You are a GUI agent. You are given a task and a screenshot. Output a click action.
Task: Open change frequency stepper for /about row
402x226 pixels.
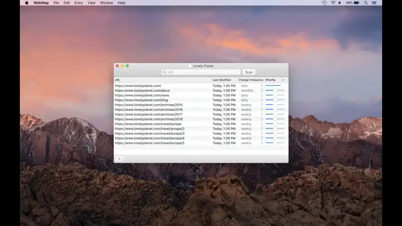262,90
